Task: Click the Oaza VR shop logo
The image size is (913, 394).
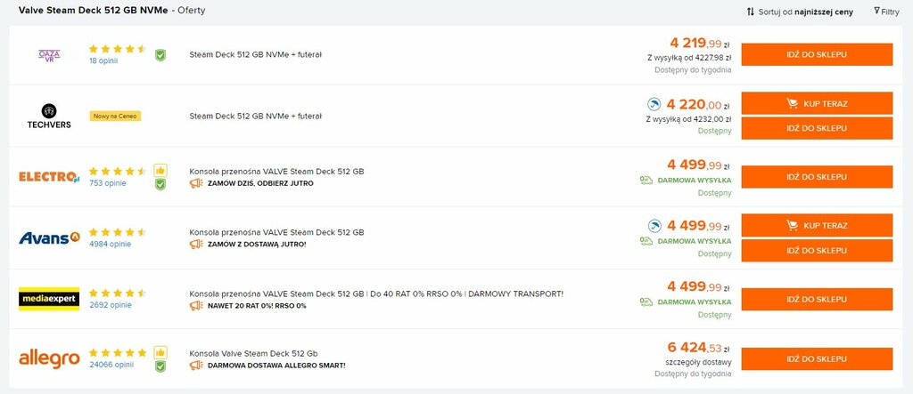Action: (x=49, y=55)
